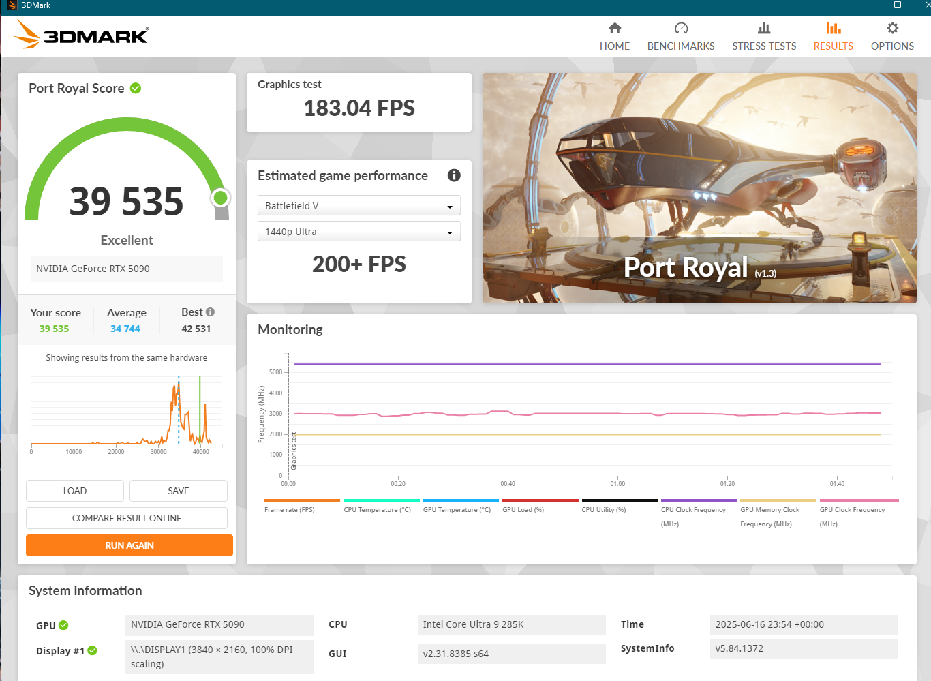
Task: Click the green checkmark beside Port Royal Score
Action: click(136, 88)
